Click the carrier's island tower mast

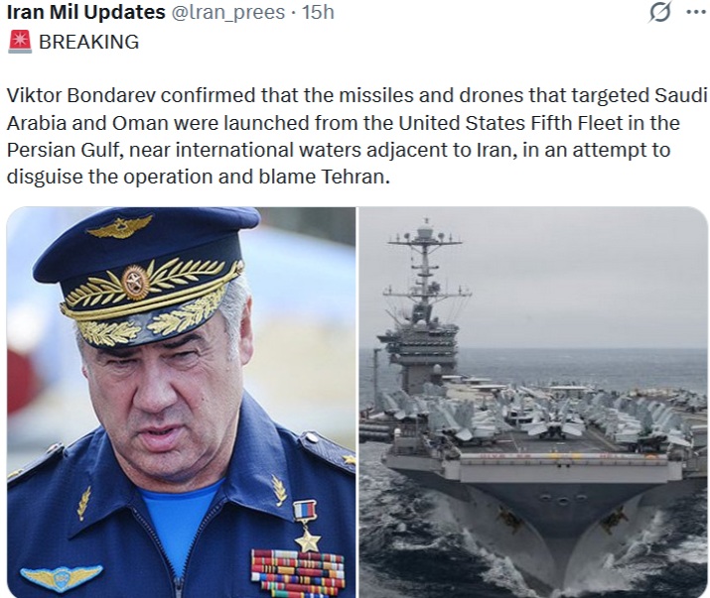424,273
